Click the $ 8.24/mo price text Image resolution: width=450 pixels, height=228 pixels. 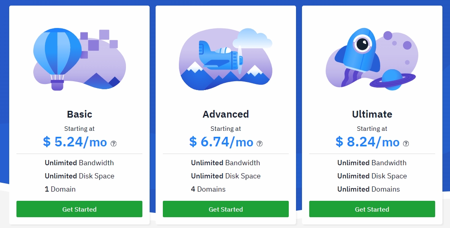click(368, 142)
